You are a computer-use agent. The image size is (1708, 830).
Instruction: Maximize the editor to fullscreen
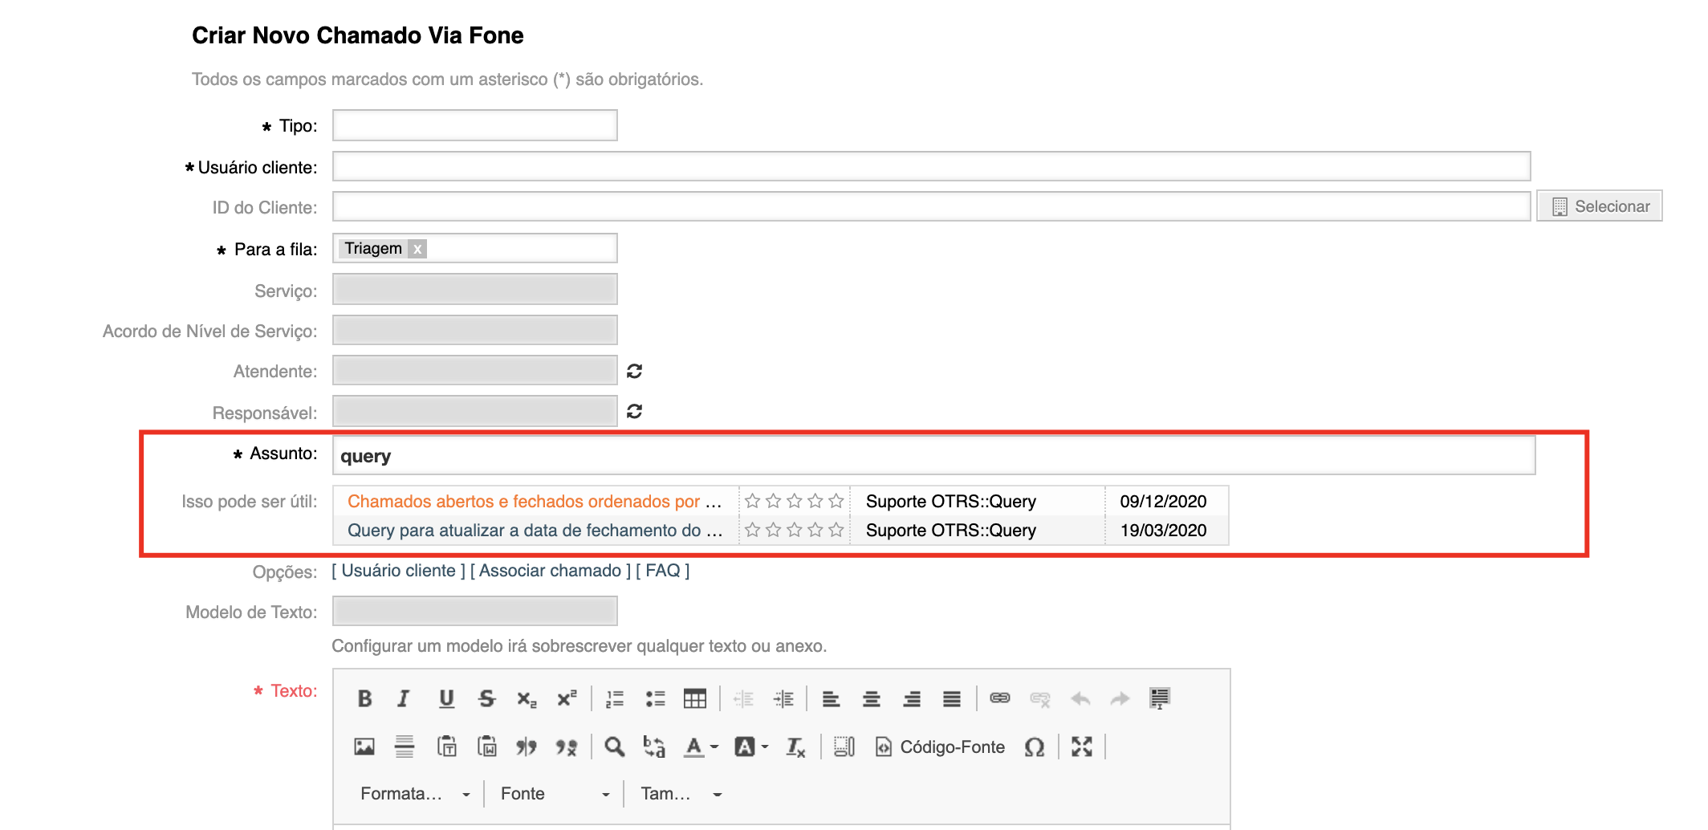(1081, 747)
